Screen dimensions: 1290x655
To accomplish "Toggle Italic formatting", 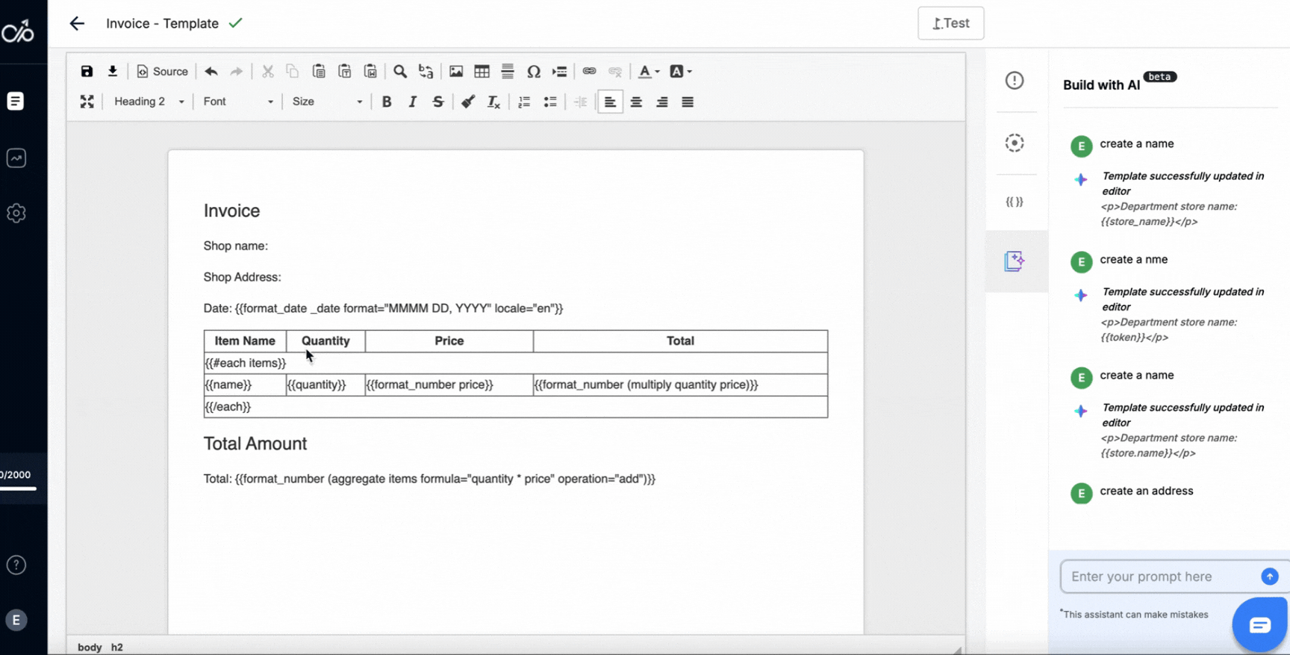I will [x=412, y=102].
